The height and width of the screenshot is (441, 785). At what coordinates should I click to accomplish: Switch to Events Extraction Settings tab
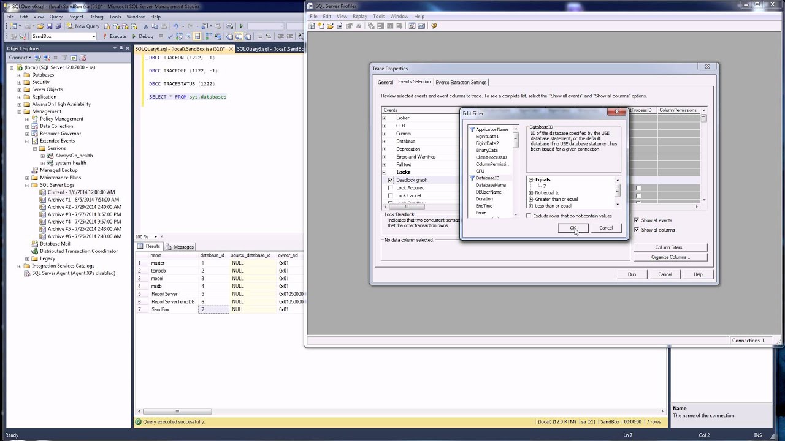click(461, 82)
